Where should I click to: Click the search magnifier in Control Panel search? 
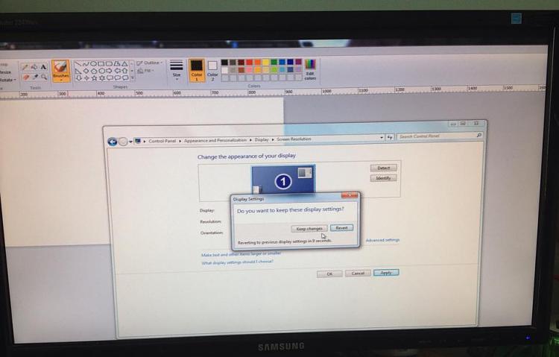point(479,135)
